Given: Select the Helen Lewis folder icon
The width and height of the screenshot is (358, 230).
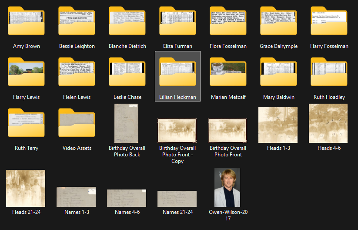Looking at the screenshot, I should (x=77, y=72).
